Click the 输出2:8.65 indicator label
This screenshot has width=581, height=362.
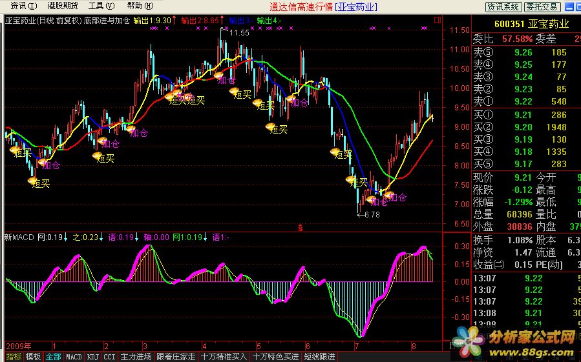[x=202, y=21]
